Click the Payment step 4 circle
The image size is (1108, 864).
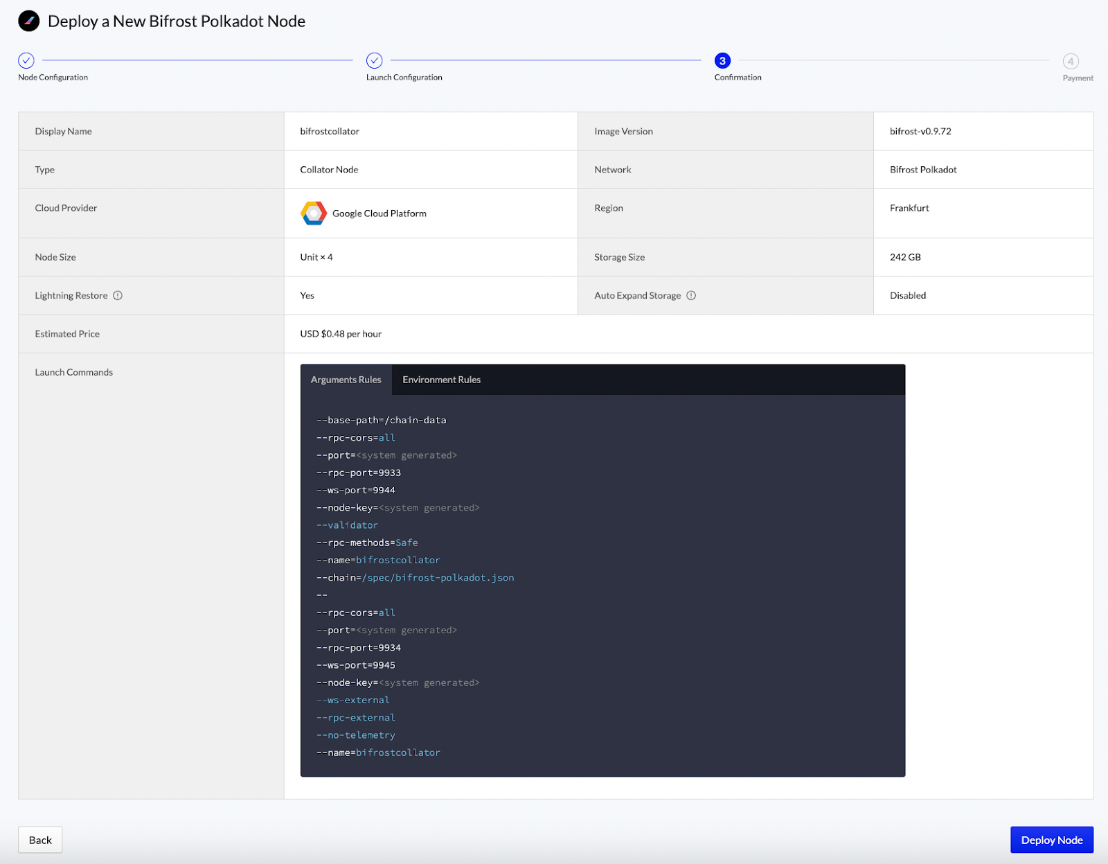[x=1071, y=62]
